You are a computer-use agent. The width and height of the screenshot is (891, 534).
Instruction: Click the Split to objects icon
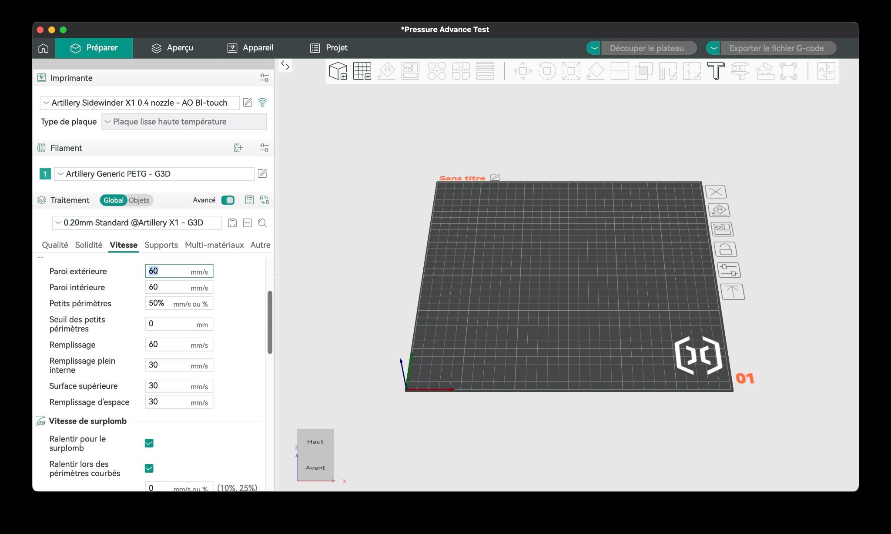click(436, 71)
